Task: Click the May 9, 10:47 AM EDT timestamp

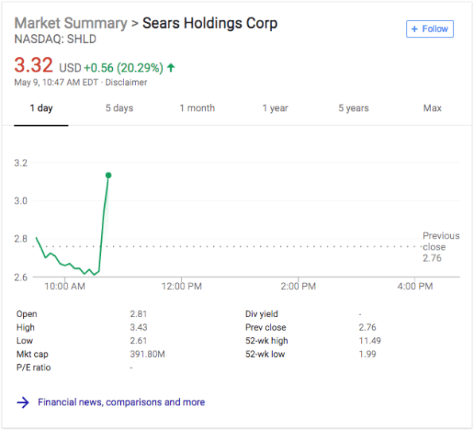Action: (56, 82)
